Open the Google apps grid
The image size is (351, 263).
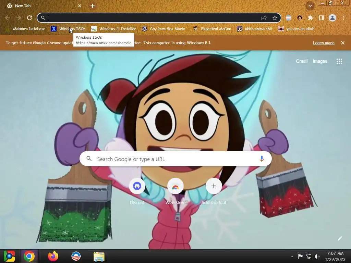[339, 61]
